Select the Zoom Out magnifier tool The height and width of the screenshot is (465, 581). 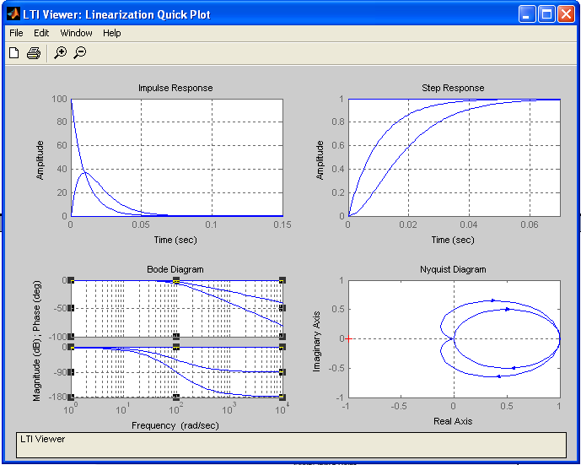click(x=80, y=53)
